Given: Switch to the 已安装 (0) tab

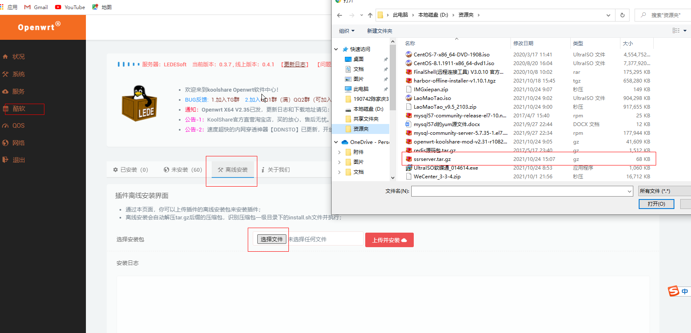Looking at the screenshot, I should click(130, 170).
